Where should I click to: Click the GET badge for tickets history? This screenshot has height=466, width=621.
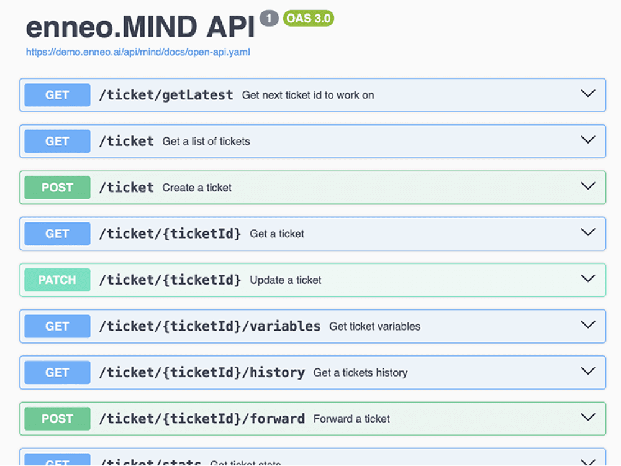[57, 372]
